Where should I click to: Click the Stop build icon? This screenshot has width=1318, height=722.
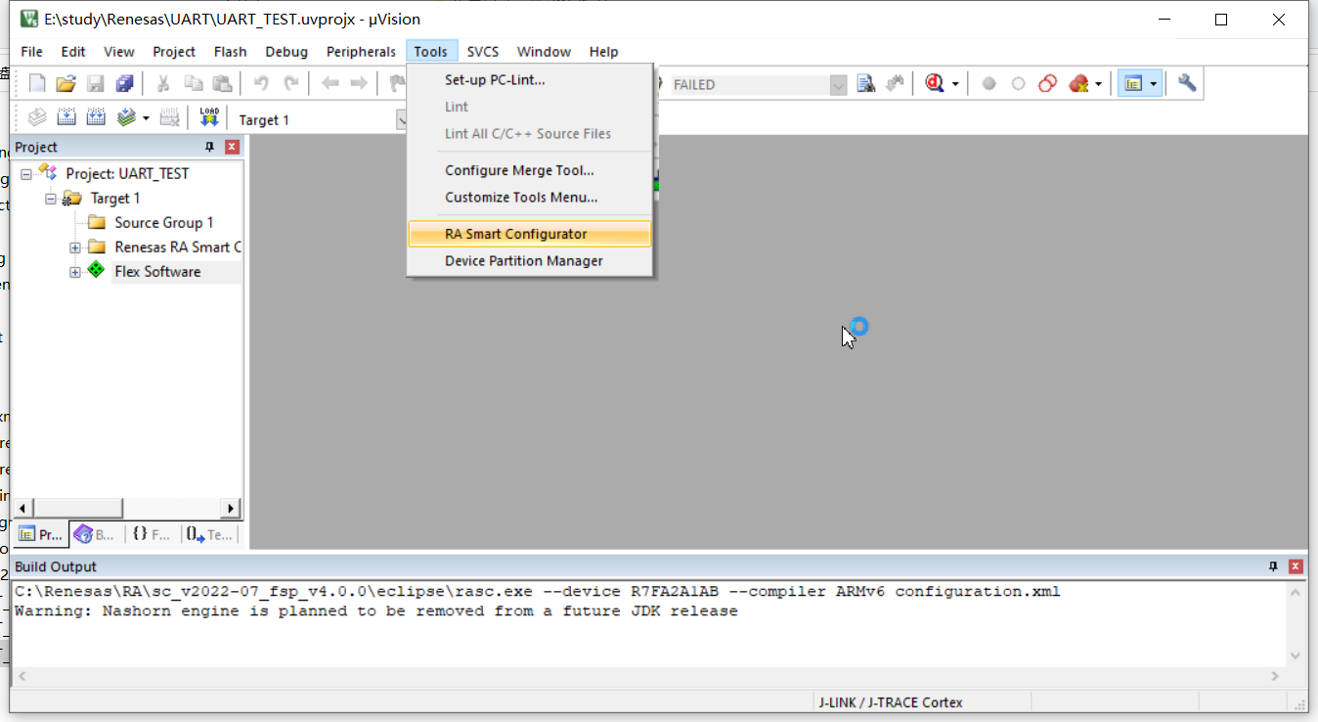pyautogui.click(x=170, y=118)
